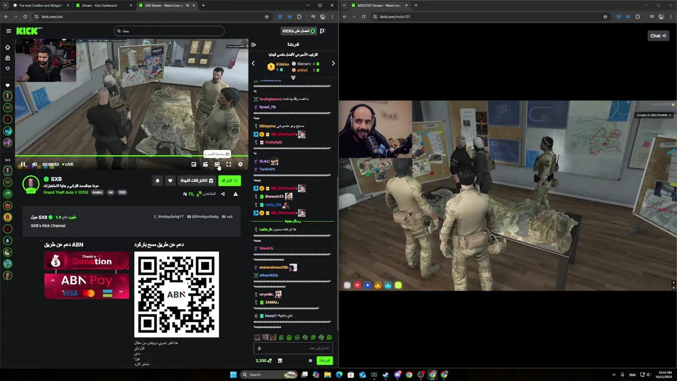677x381 pixels.
Task: Enter fullscreen on SXB player
Action: click(x=228, y=165)
